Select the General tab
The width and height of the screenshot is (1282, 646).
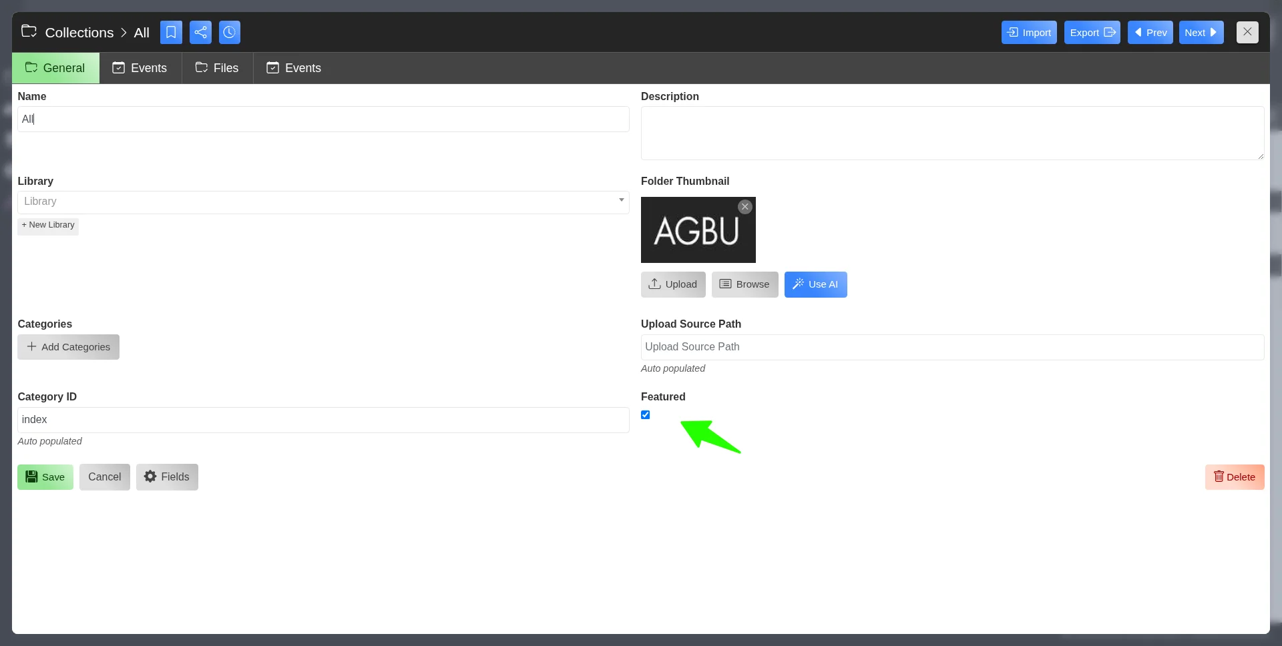[55, 68]
